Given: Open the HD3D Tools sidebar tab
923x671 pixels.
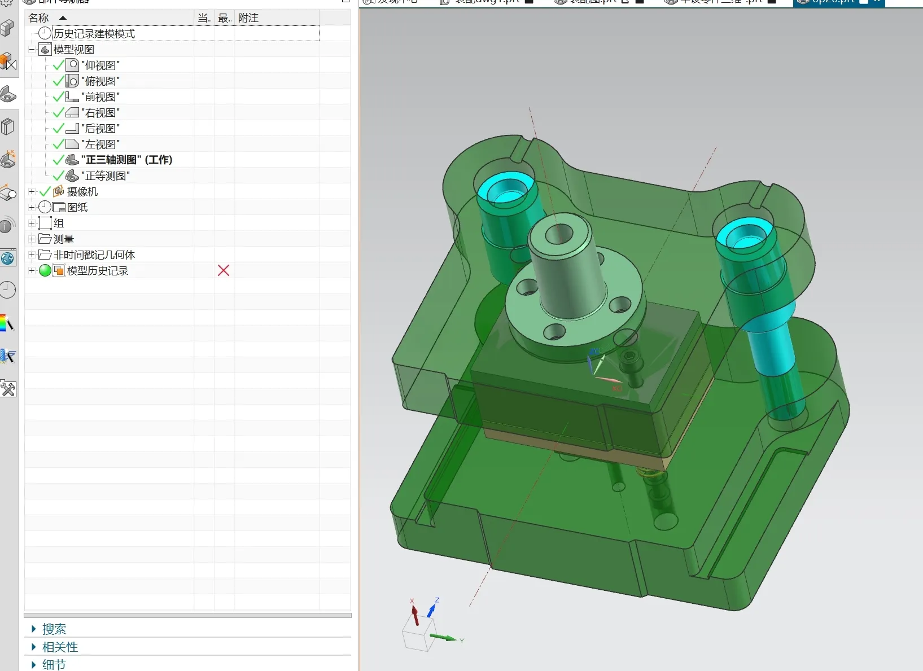Looking at the screenshot, I should [x=8, y=159].
